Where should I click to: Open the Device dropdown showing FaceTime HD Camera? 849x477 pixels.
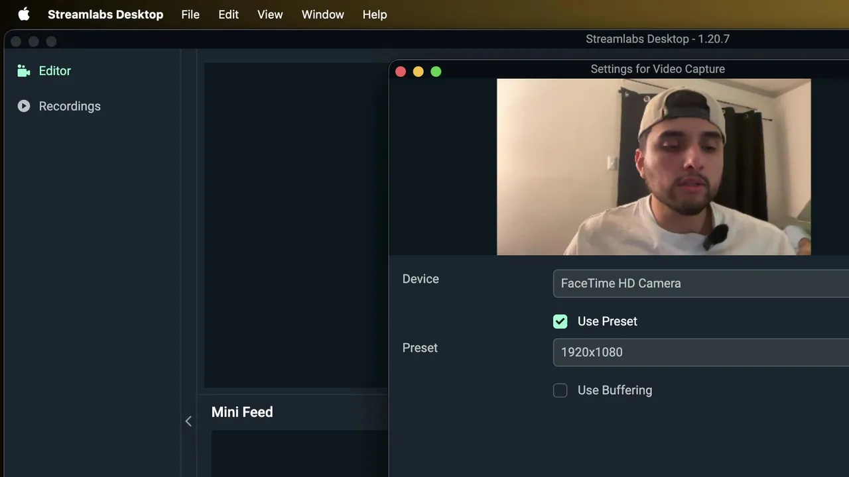(701, 283)
